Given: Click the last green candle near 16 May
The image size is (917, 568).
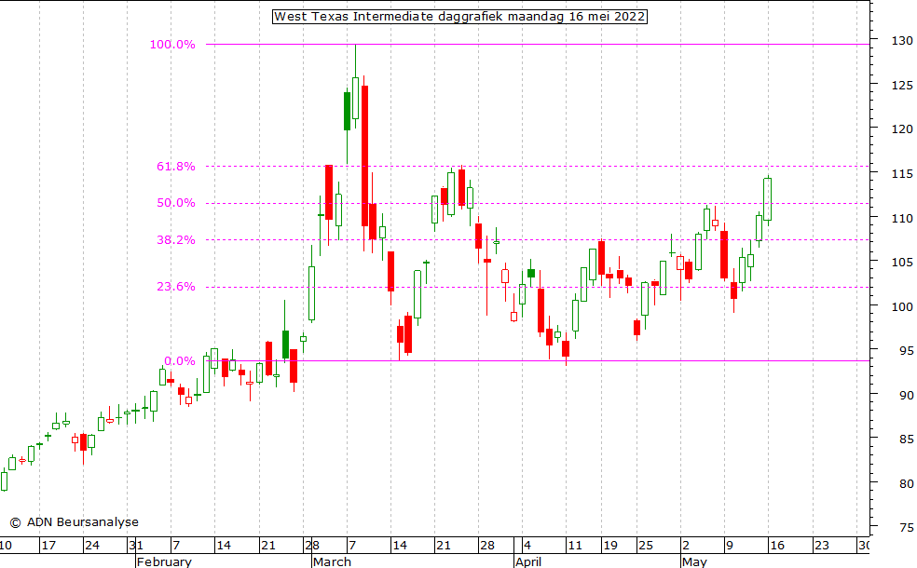Looking at the screenshot, I should pyautogui.click(x=767, y=199).
